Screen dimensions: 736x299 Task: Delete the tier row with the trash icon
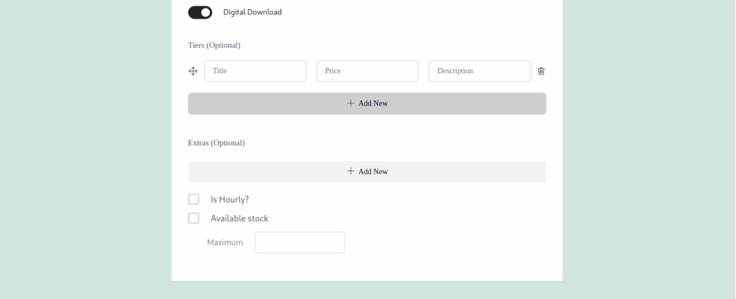pyautogui.click(x=541, y=71)
